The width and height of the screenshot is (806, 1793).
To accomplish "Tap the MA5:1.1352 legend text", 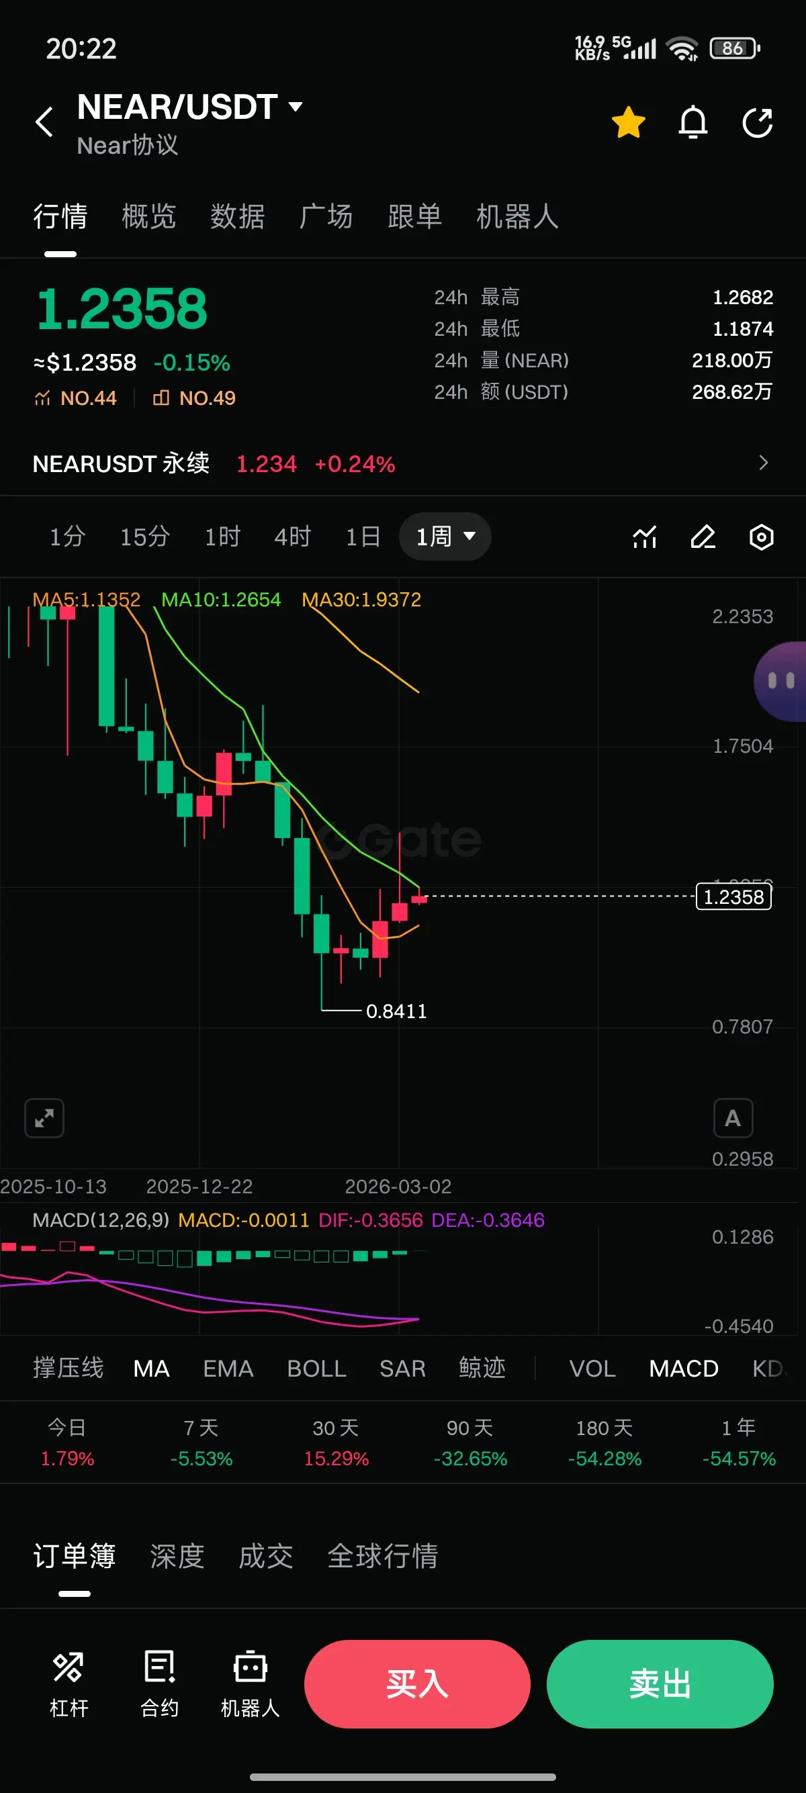I will pos(86,599).
